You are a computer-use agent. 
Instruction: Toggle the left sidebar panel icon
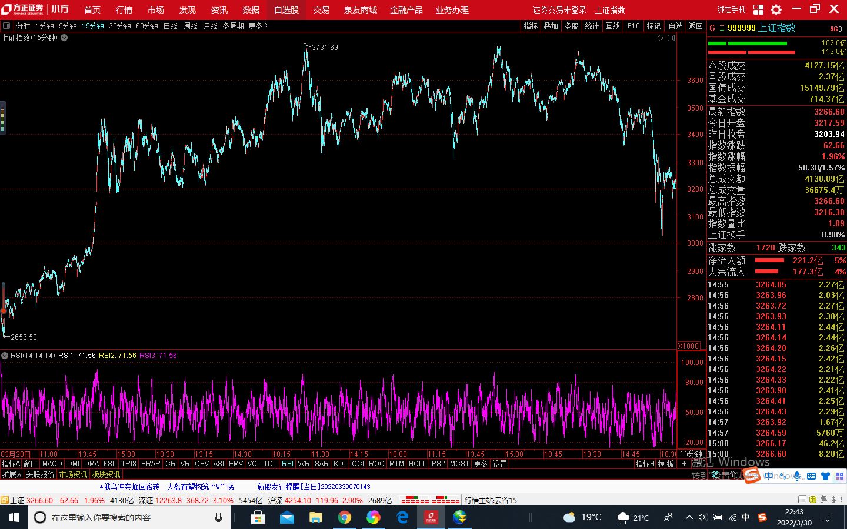[6, 26]
